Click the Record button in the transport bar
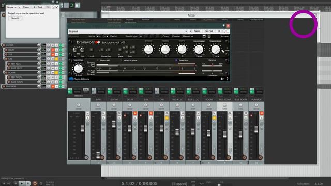The image size is (331, 186). point(35,183)
